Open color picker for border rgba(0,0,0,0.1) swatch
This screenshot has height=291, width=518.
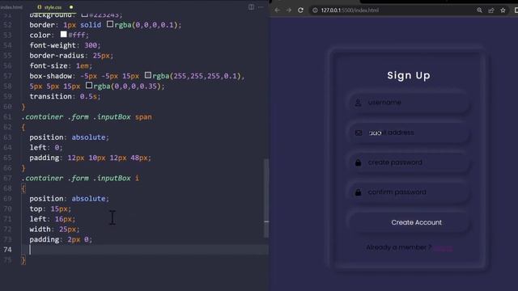(x=110, y=24)
